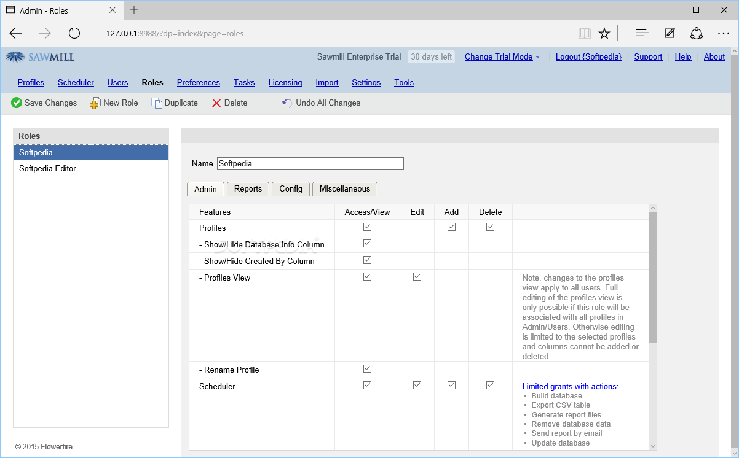Add page to favorites star icon
This screenshot has height=458, width=739.
point(604,33)
